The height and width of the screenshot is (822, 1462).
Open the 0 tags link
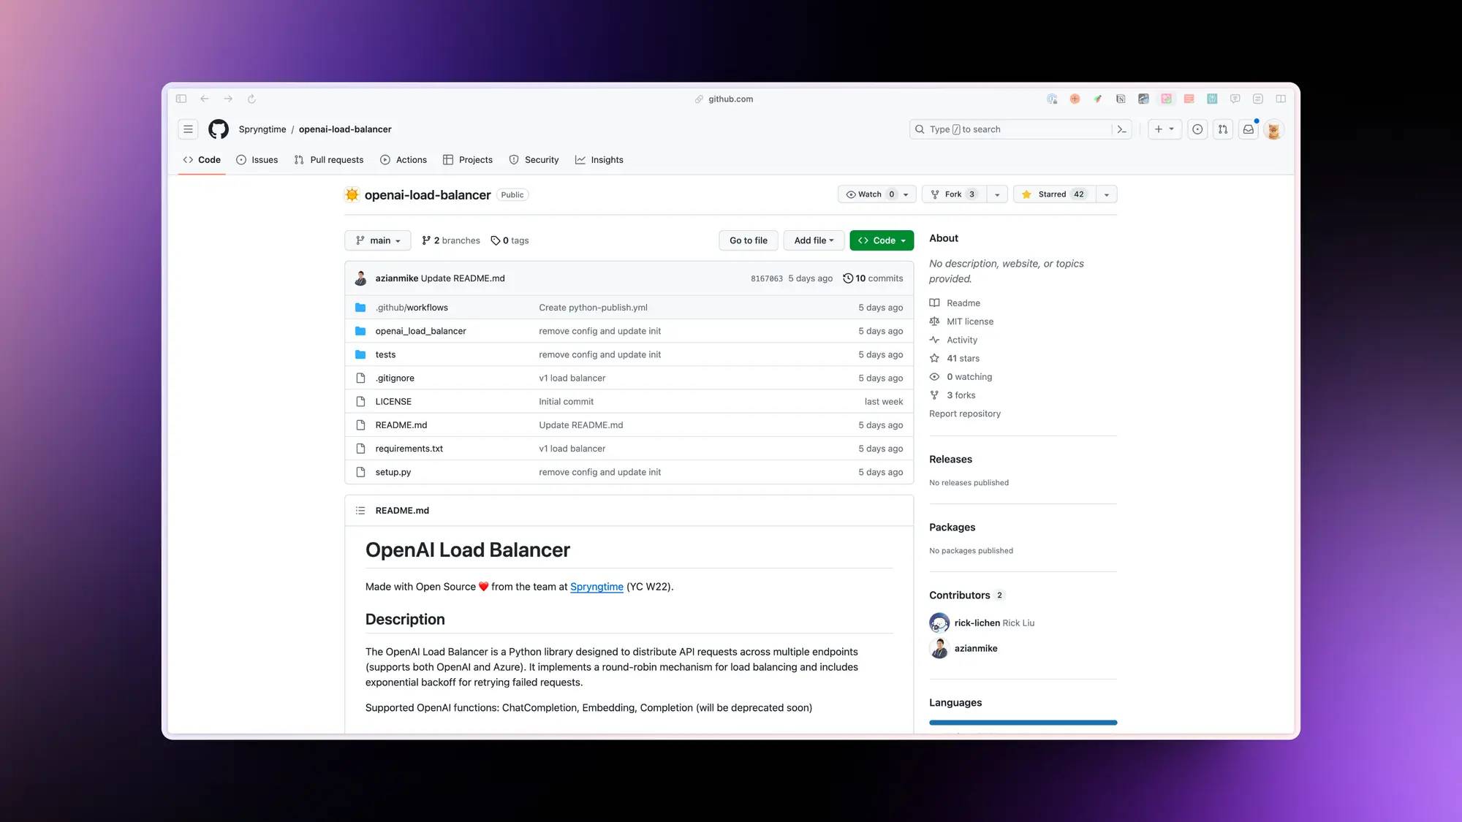pyautogui.click(x=510, y=240)
